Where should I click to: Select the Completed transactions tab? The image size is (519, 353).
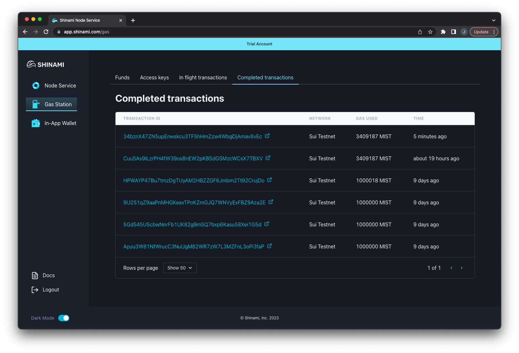click(265, 78)
